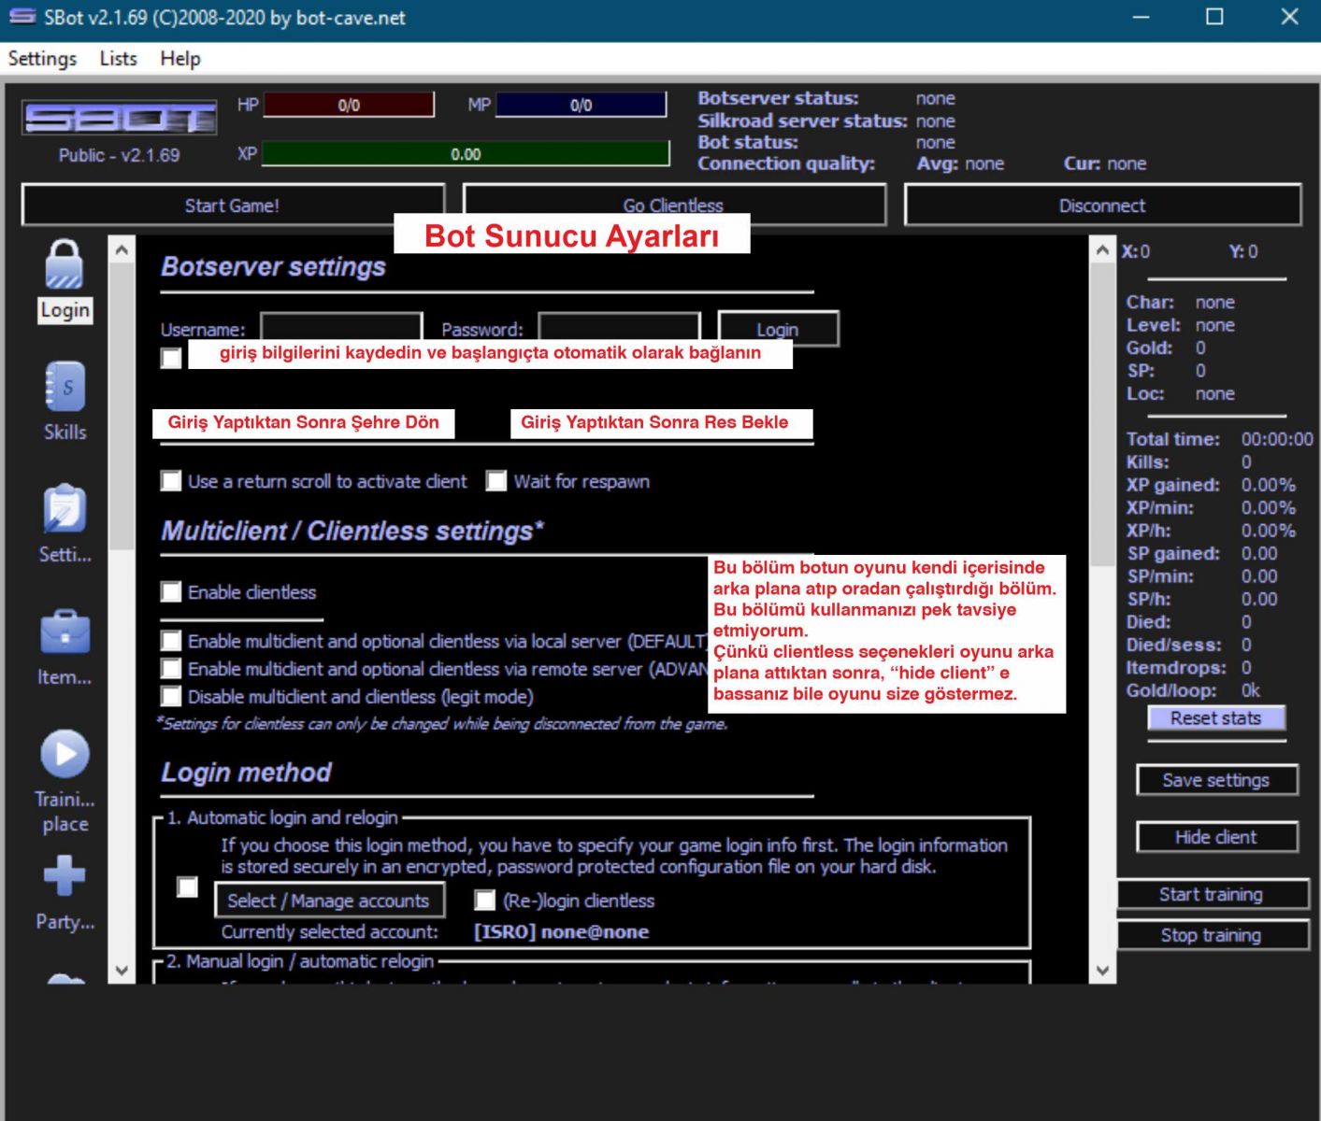Open the Training place play icon
1321x1121 pixels.
[x=65, y=755]
